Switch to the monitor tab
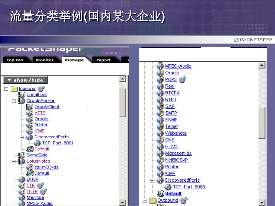The image size is (275, 206). coord(45,60)
